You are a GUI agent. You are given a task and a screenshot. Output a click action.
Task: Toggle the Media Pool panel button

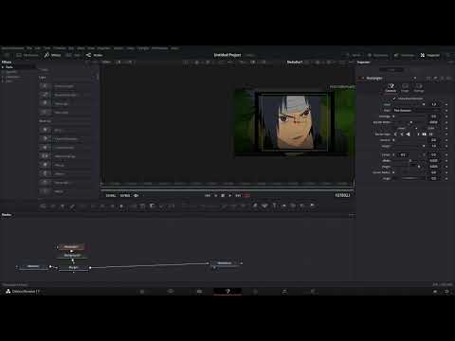point(27,55)
